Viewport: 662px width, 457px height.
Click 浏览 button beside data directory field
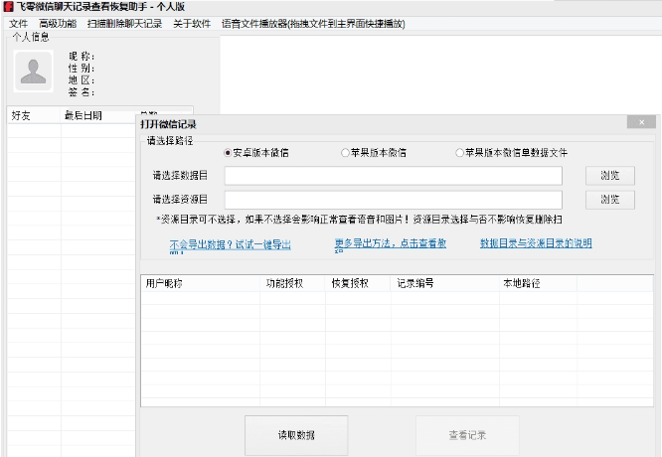(x=610, y=176)
